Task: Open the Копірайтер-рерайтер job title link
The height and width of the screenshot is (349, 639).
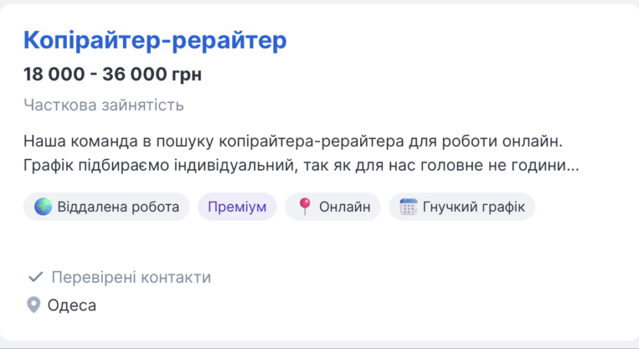Action: pos(155,41)
